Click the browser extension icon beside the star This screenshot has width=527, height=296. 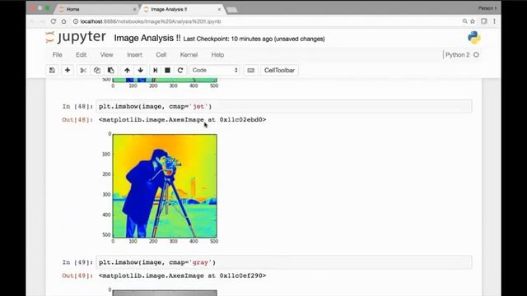point(483,21)
